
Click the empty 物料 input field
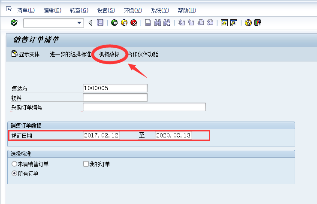115,97
